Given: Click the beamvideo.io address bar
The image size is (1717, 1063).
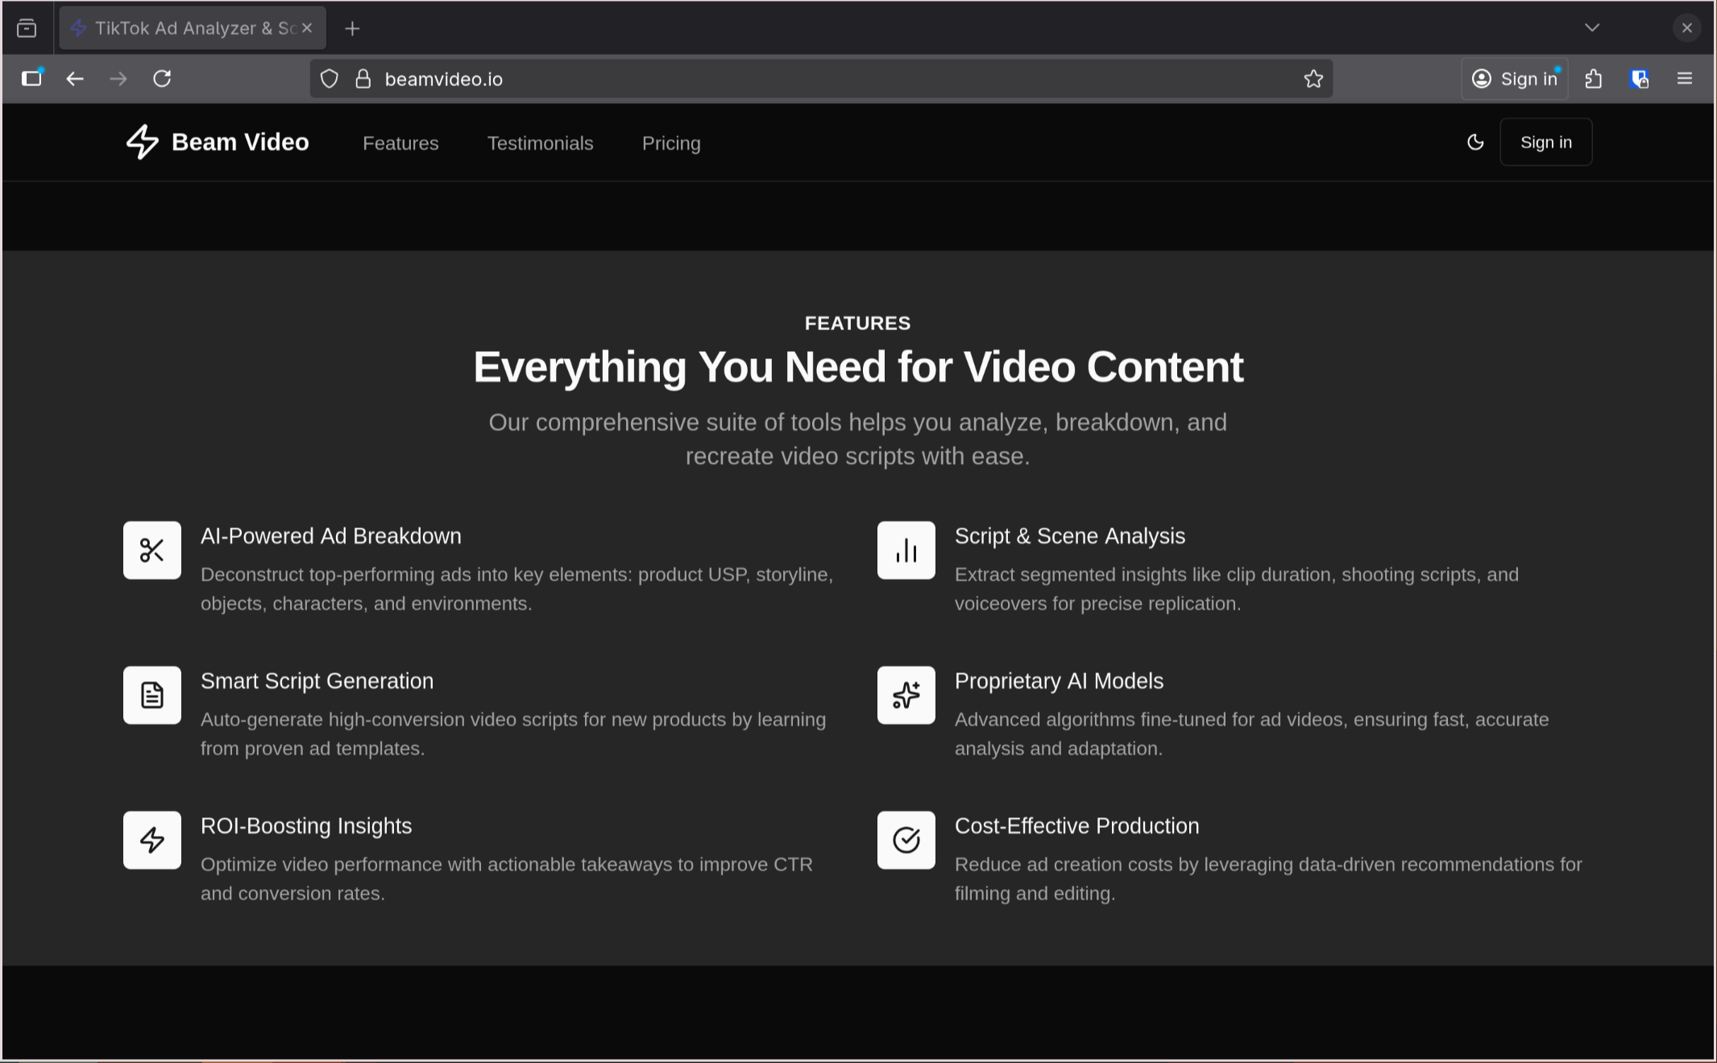Looking at the screenshot, I should point(821,79).
